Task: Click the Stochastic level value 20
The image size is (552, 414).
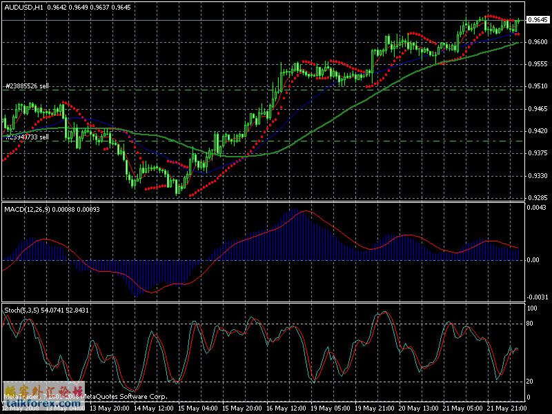Action: 529,382
